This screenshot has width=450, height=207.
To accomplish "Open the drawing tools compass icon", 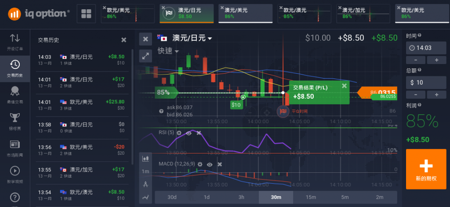I will coord(146,184).
